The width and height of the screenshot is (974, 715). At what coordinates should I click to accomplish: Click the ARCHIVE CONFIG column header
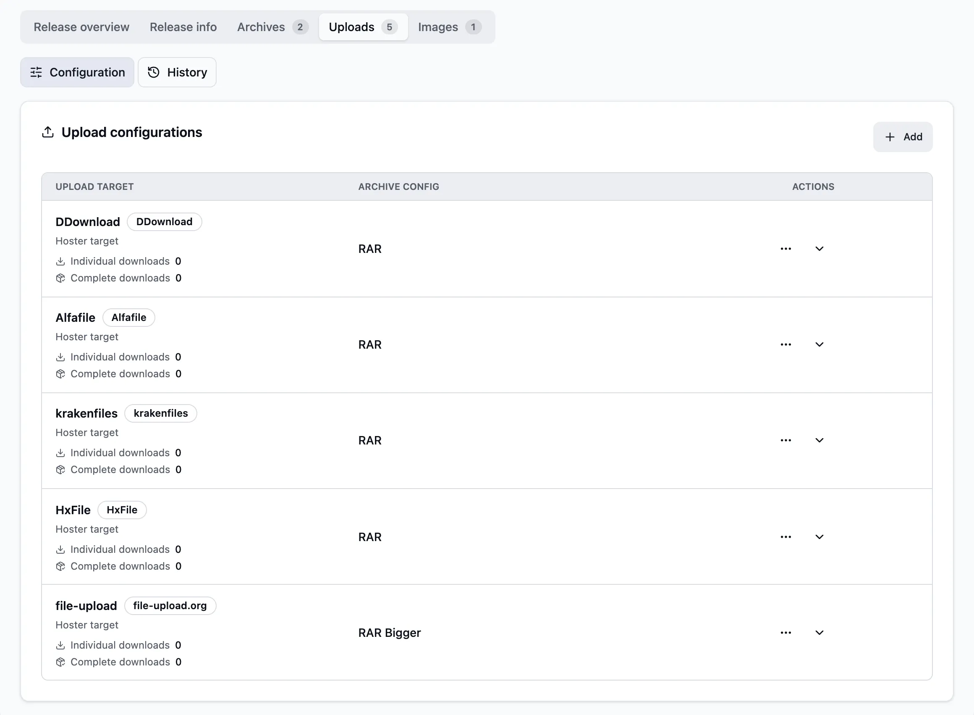point(398,187)
